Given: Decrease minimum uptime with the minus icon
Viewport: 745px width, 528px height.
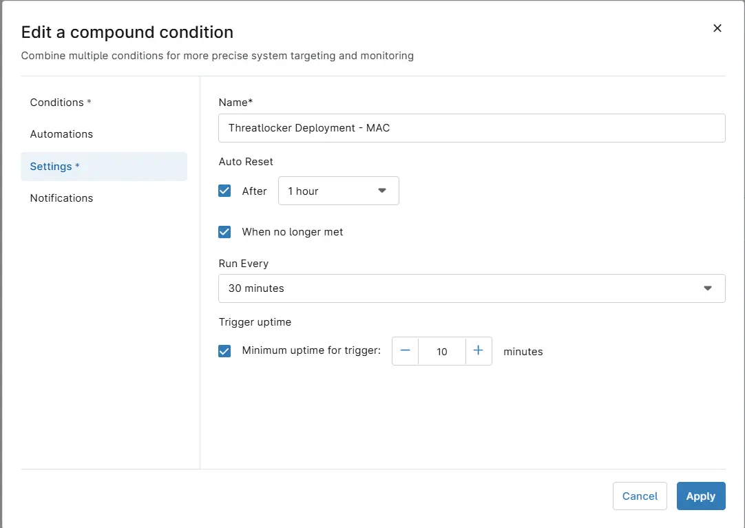Looking at the screenshot, I should point(405,351).
